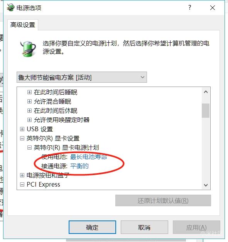Click the settings list scrollbar up arrow
The height and width of the screenshot is (242, 228).
pos(206,92)
